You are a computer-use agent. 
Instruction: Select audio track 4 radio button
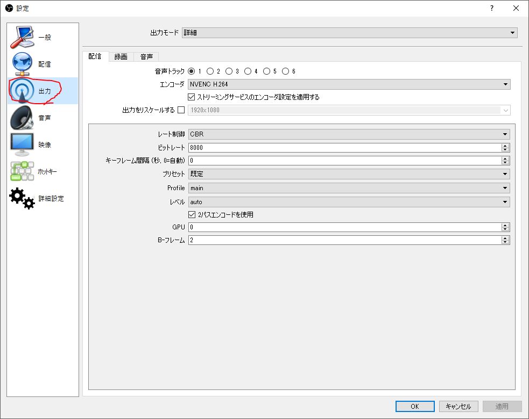click(248, 71)
